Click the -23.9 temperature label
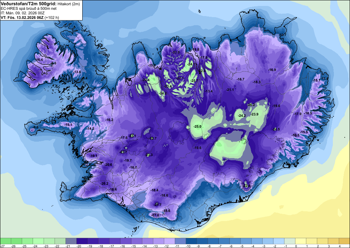This screenshot has height=248, width=350. [255, 114]
